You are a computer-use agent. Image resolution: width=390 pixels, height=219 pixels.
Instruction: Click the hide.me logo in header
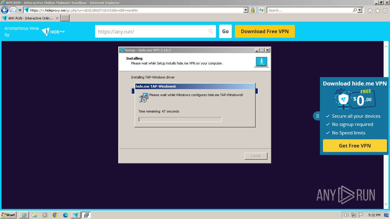click(53, 32)
